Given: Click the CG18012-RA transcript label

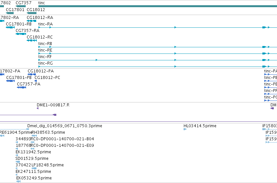Looking at the screenshot, I should pos(40,18).
